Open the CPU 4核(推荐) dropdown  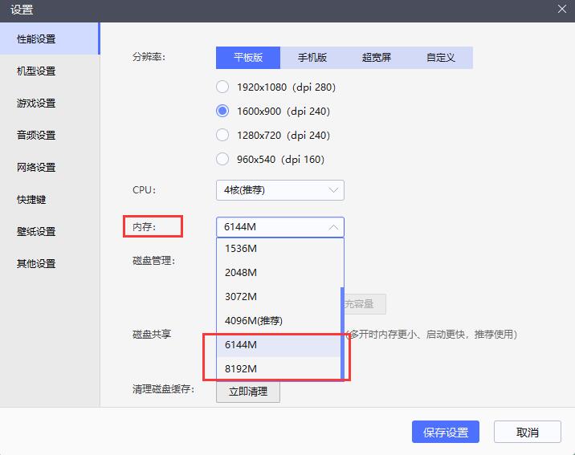click(279, 190)
